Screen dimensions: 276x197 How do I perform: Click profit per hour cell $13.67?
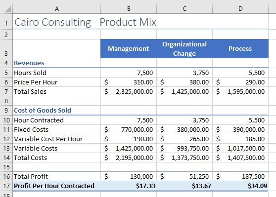(x=184, y=186)
